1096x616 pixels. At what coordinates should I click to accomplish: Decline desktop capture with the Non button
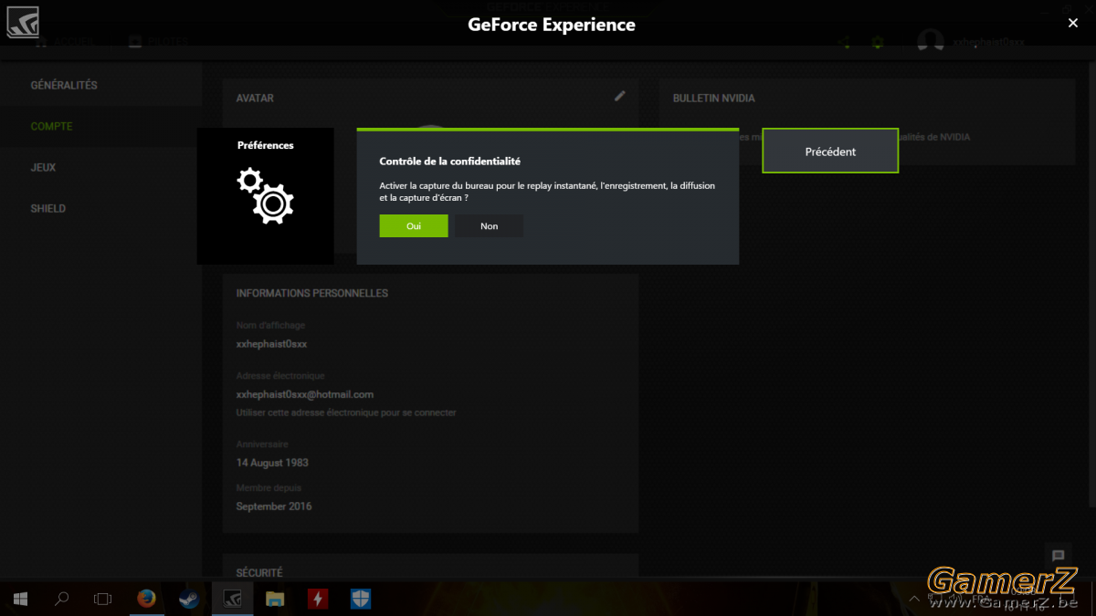(490, 225)
